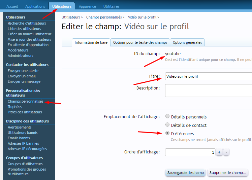Open the Utilisateurs top menu tab
This screenshot has width=252, height=180.
[62, 6]
